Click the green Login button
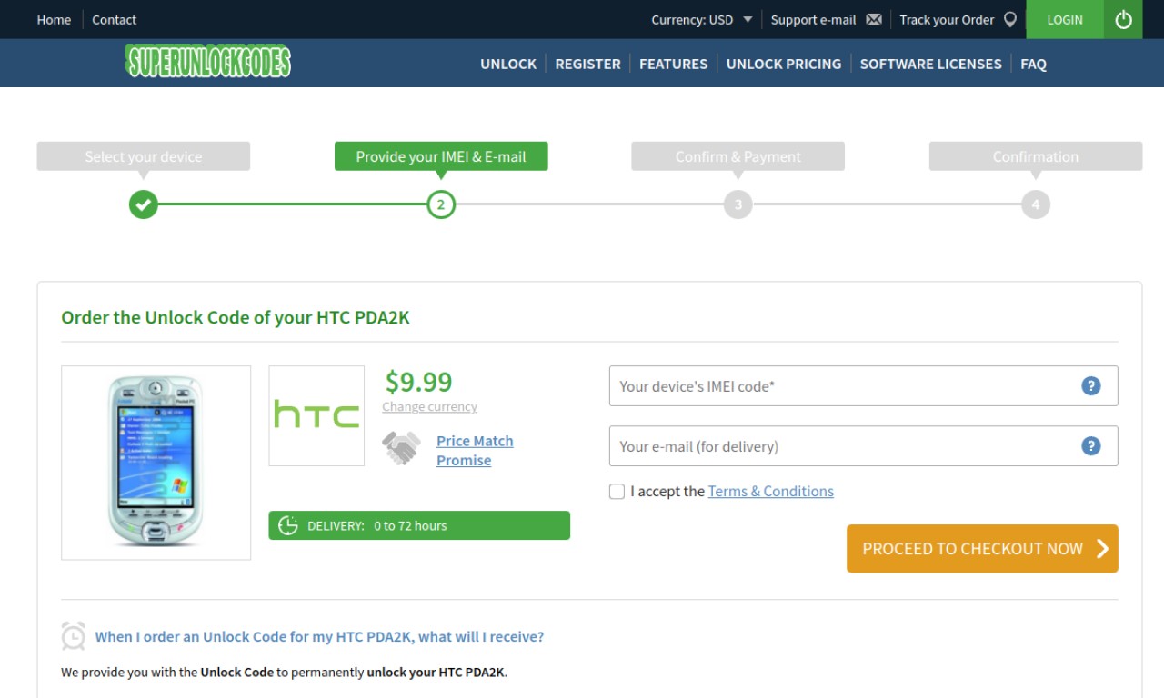 pos(1065,19)
